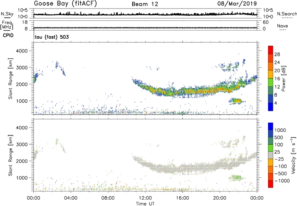Select the "Freq. [MHz]" axis label

[7, 25]
